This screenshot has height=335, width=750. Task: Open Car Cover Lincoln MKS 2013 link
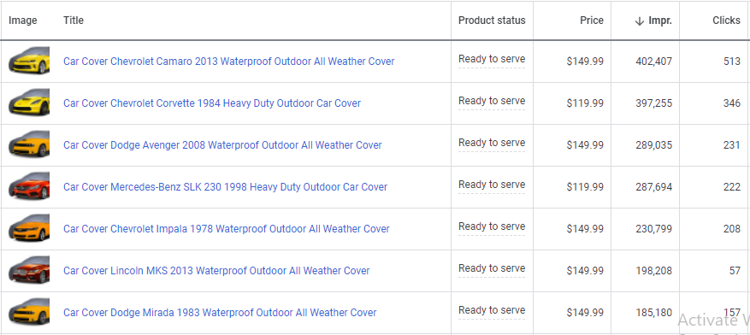(x=216, y=271)
